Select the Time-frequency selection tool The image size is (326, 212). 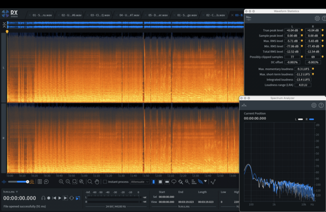pyautogui.click(x=160, y=181)
